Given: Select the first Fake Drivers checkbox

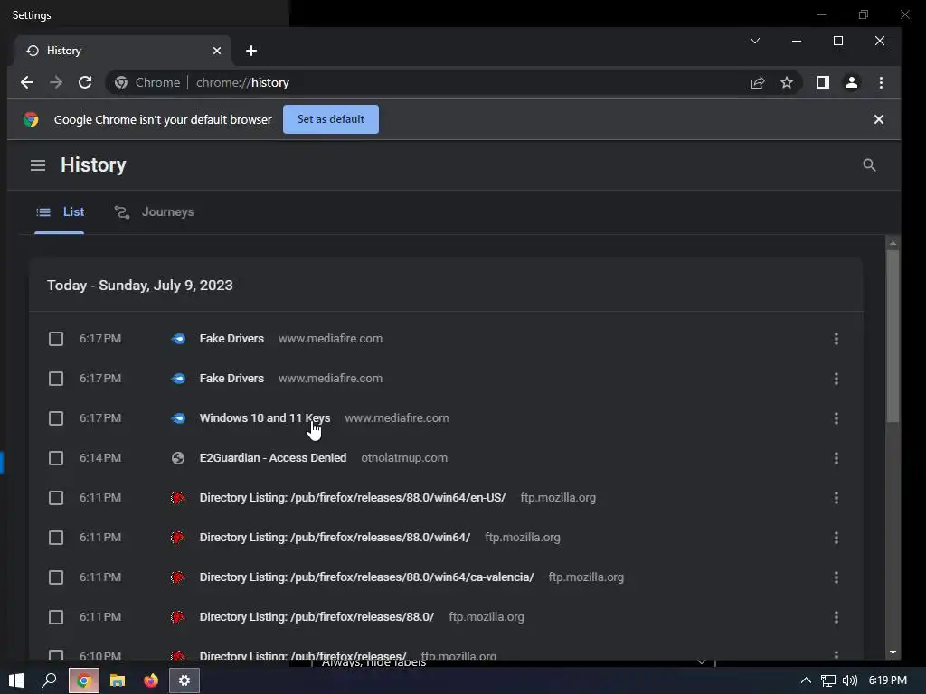Looking at the screenshot, I should coord(56,339).
